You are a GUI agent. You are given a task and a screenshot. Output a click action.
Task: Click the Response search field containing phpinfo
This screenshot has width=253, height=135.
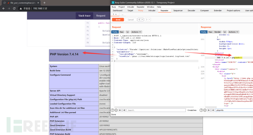[x=234, y=110]
